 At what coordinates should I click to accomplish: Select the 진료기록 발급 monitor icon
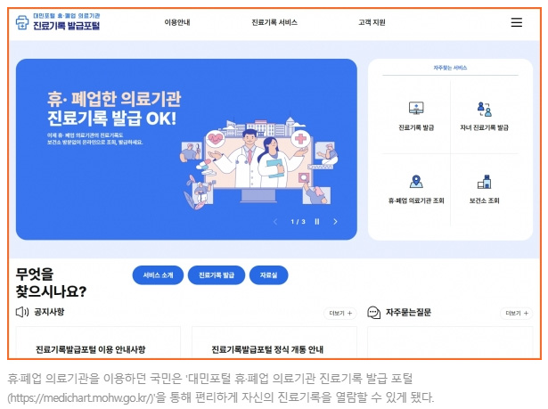coord(416,108)
